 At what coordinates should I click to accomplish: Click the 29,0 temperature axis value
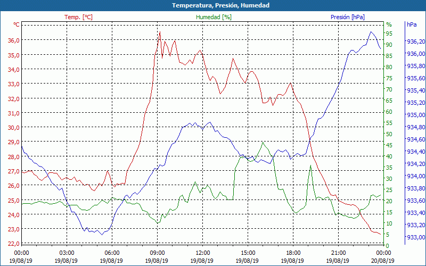tap(13, 142)
